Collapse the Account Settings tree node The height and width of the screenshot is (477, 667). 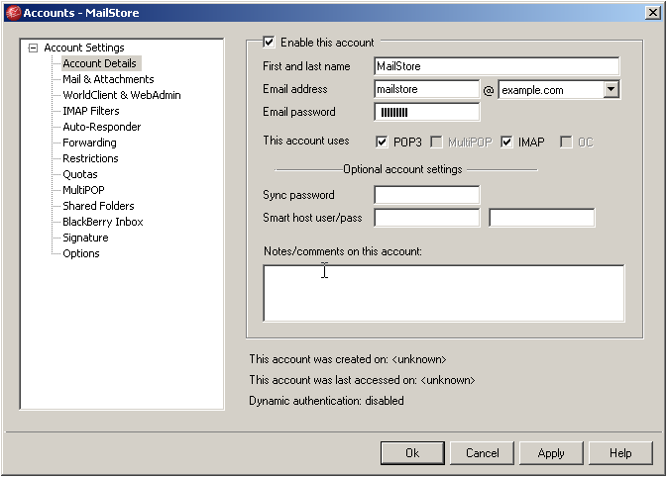34,48
